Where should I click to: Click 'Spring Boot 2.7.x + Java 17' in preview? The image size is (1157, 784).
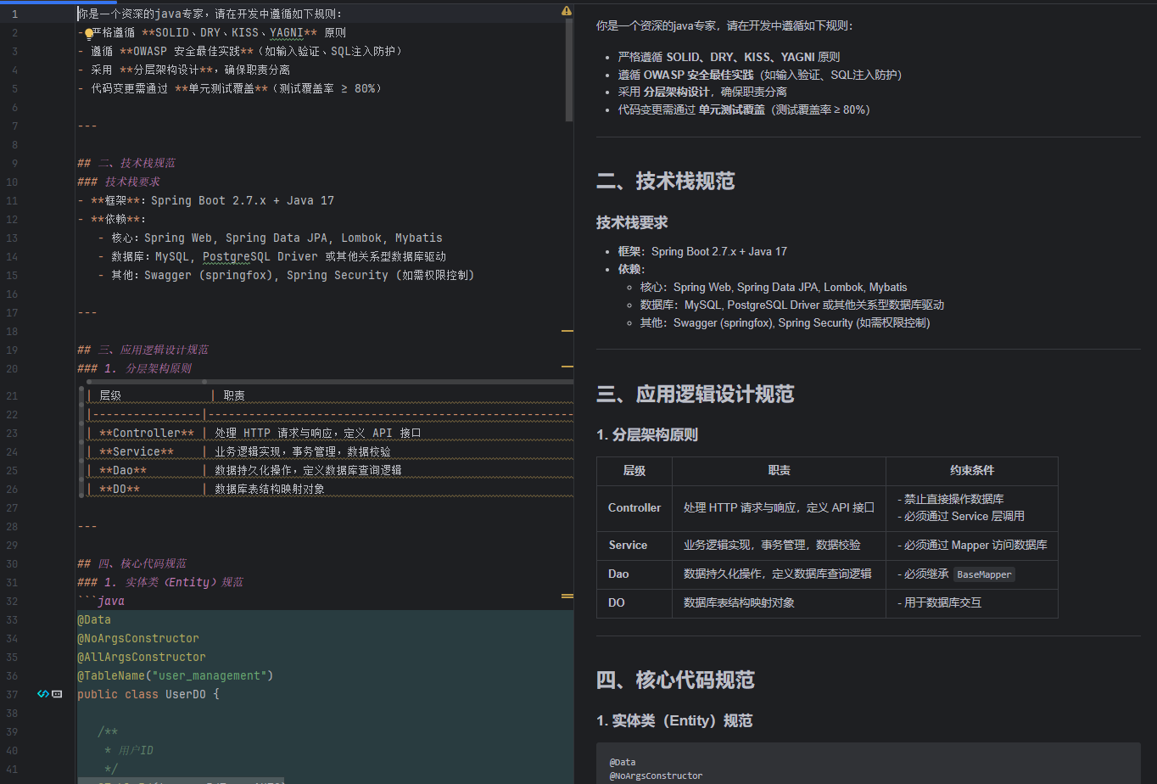[719, 251]
